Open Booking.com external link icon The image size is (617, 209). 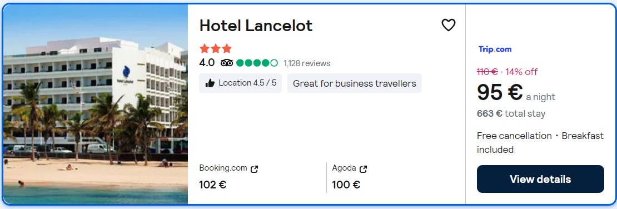point(255,169)
